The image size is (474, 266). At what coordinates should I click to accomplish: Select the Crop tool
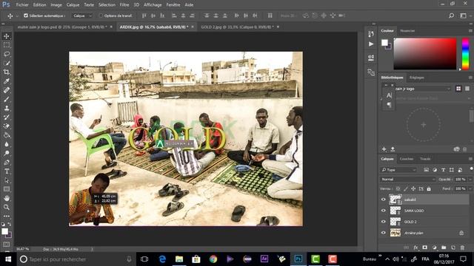click(x=7, y=72)
